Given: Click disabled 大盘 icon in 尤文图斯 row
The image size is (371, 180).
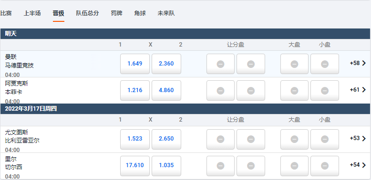Looking at the screenshot, I should pyautogui.click(x=294, y=139).
